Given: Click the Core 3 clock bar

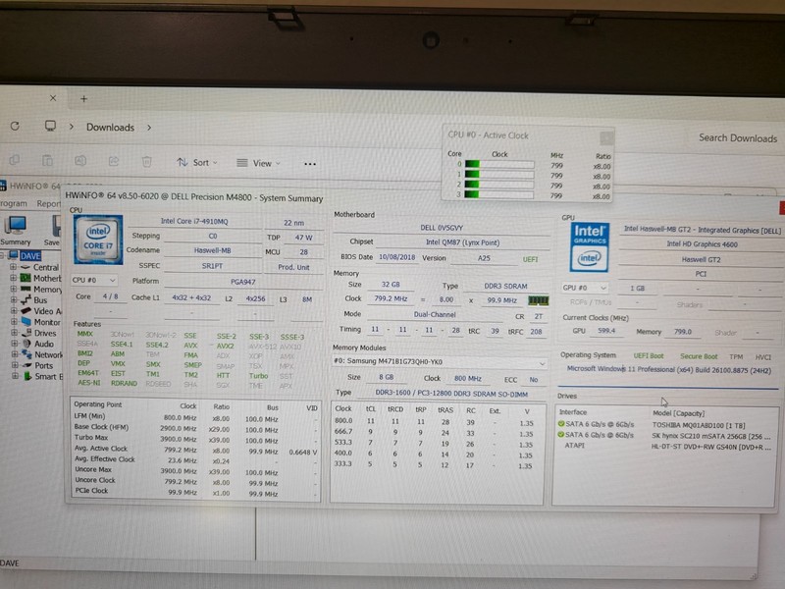Looking at the screenshot, I should (499, 194).
